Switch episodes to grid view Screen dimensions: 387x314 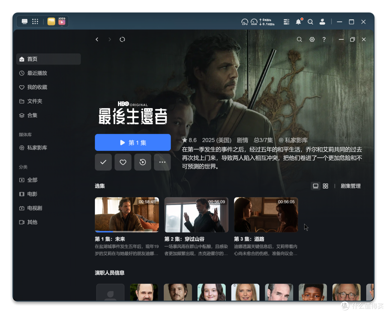(x=325, y=186)
